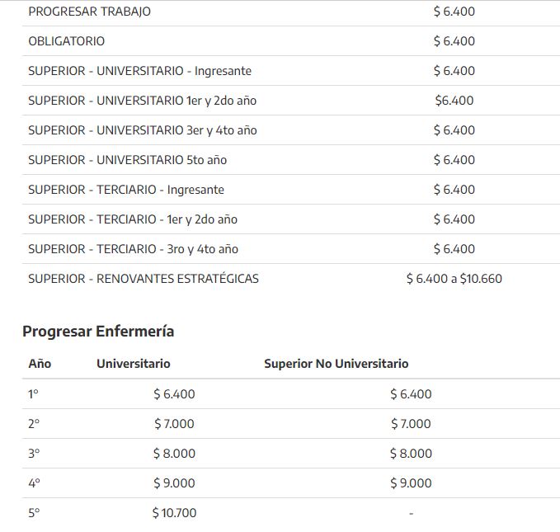
Task: Click the PROGRESAR TRABAJO row label
Action: (x=89, y=12)
